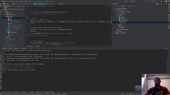Open the localhost:4000 link in terminal

click(28, 70)
